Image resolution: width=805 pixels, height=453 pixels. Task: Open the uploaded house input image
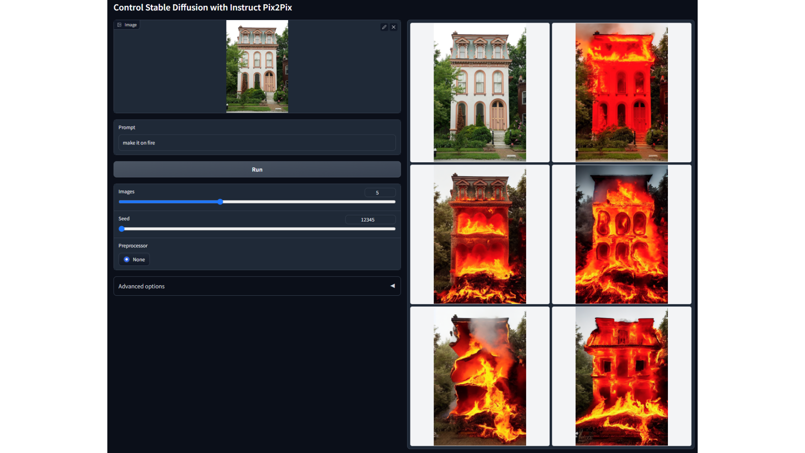click(257, 66)
